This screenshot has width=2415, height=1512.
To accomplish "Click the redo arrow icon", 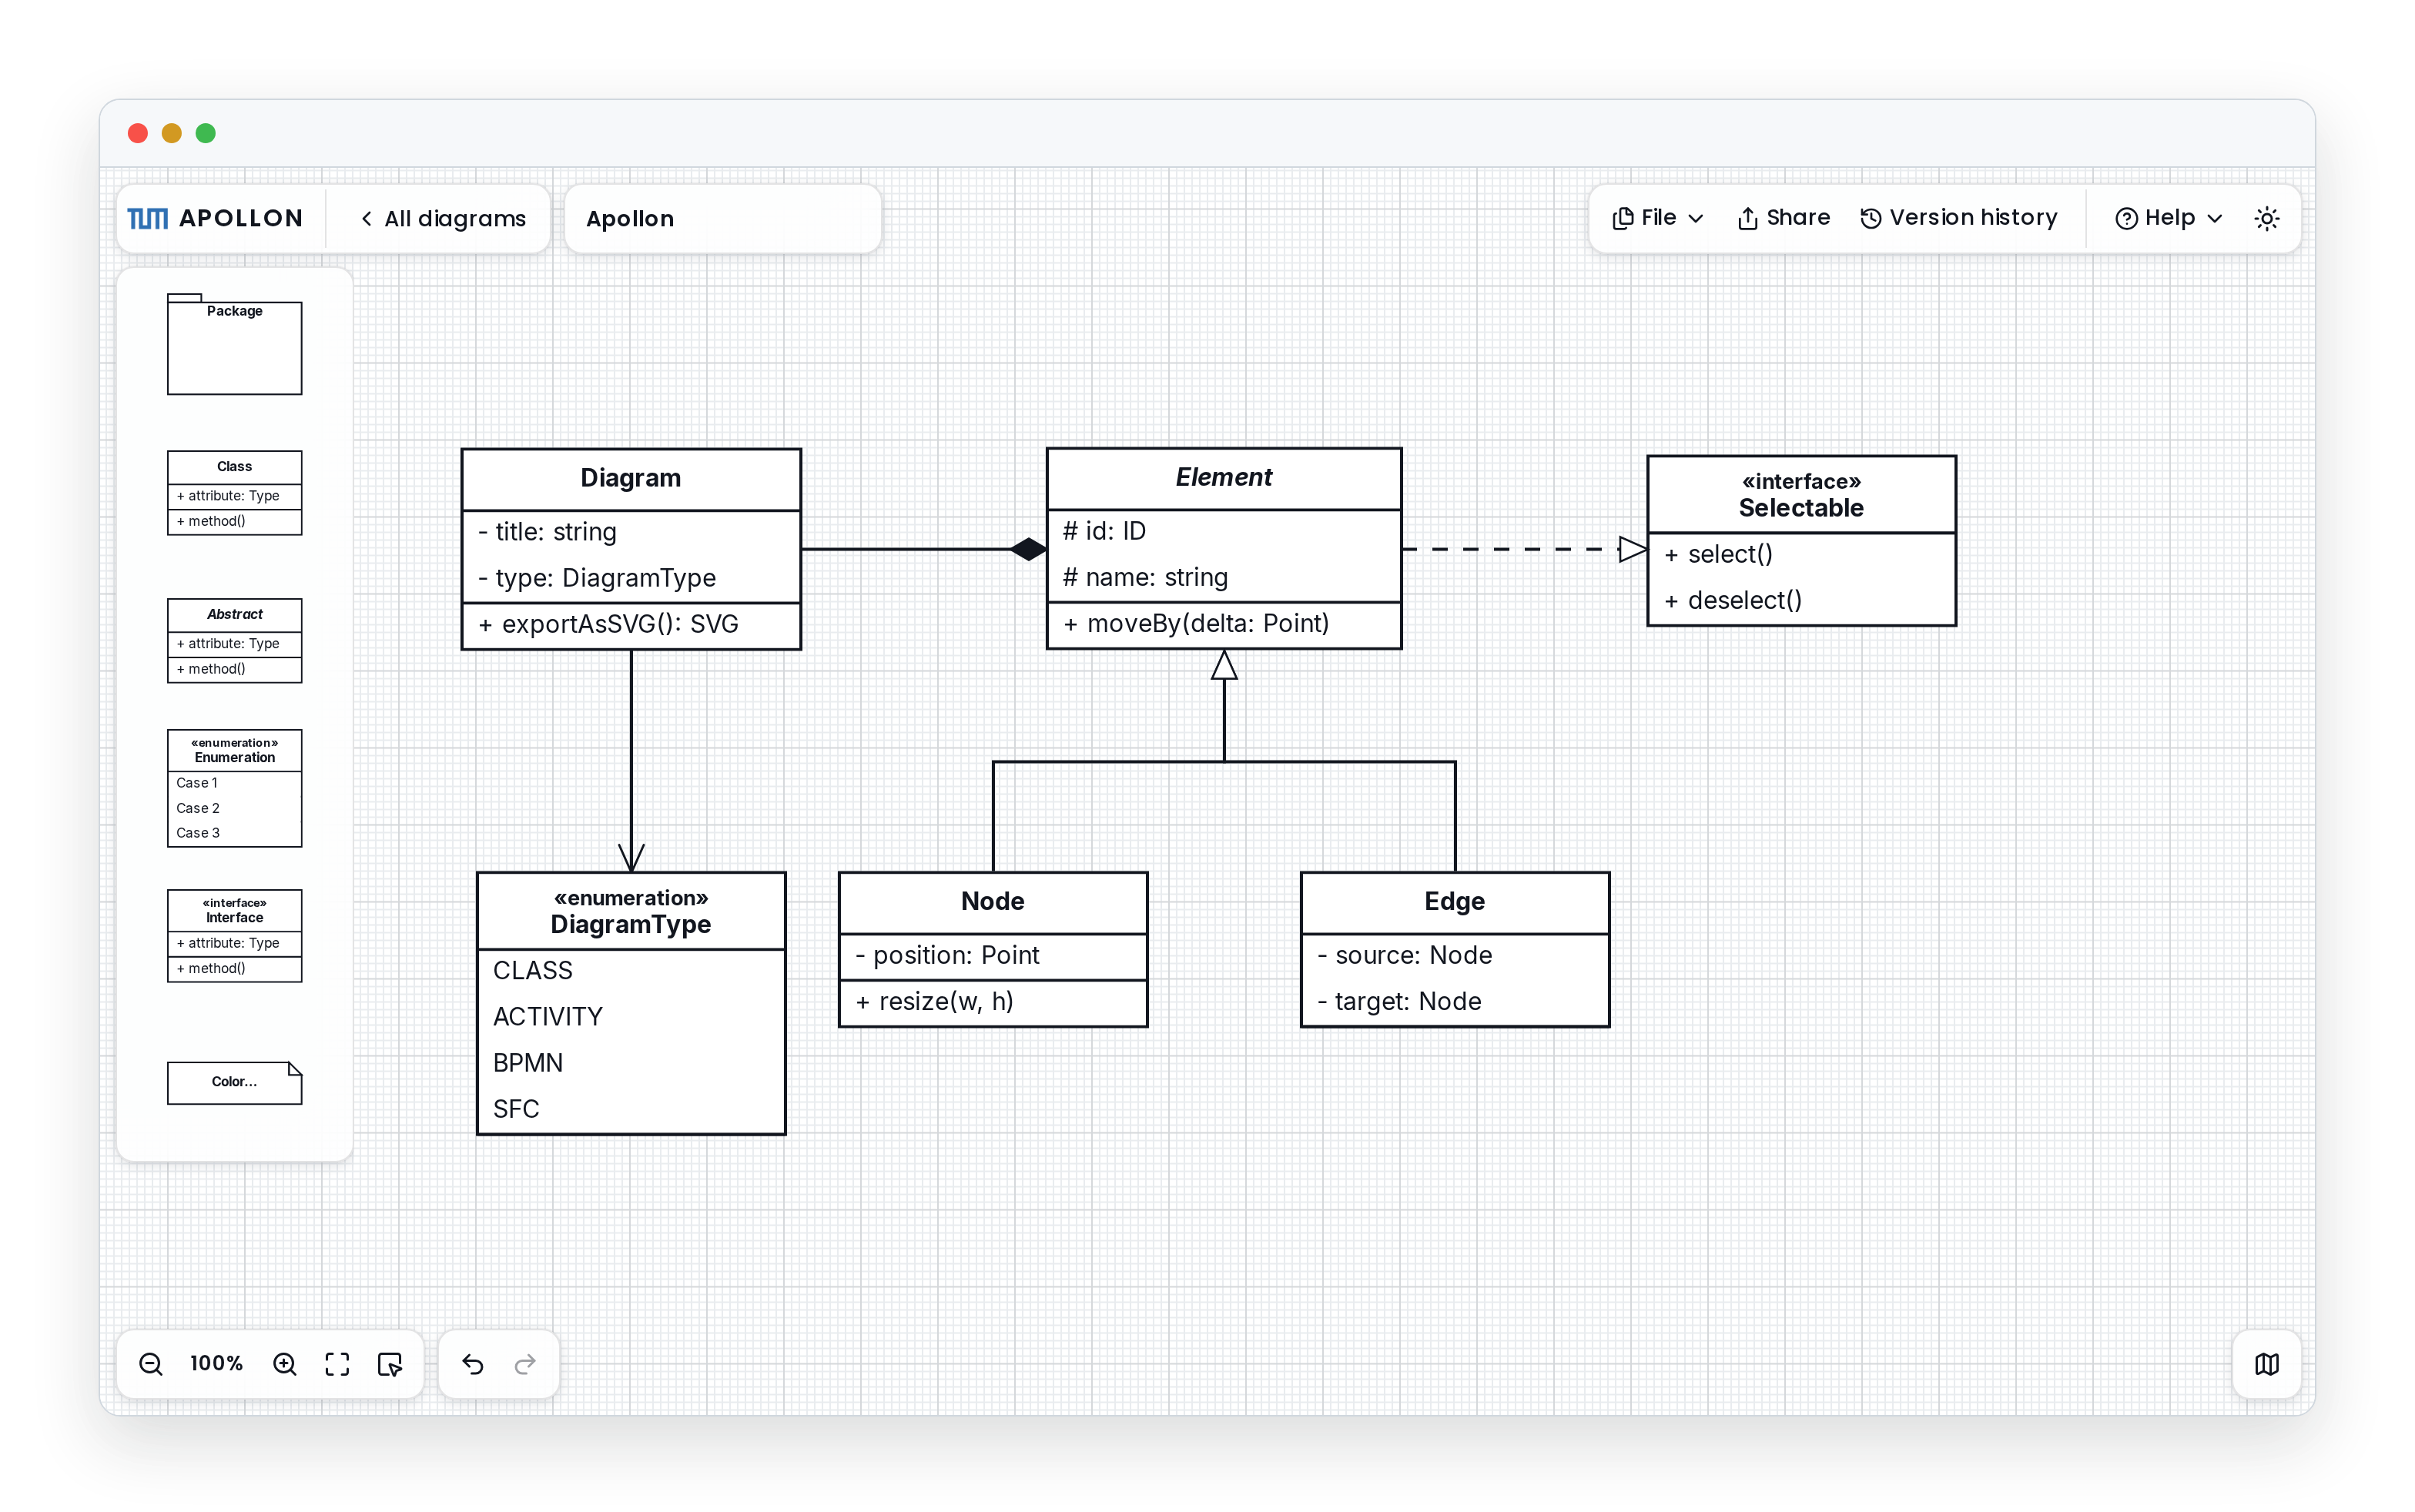I will click(x=525, y=1364).
